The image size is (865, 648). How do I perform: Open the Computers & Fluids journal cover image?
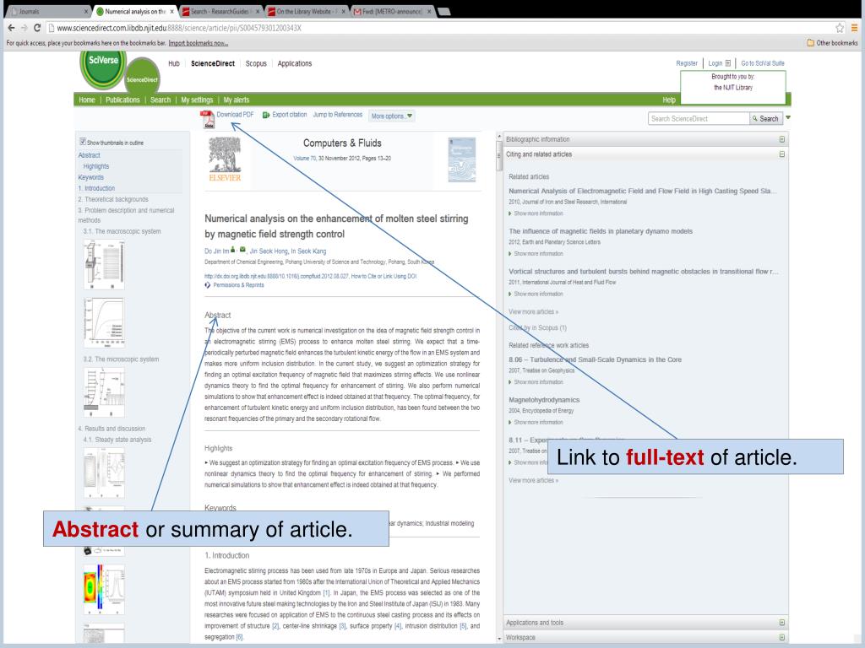tap(462, 159)
